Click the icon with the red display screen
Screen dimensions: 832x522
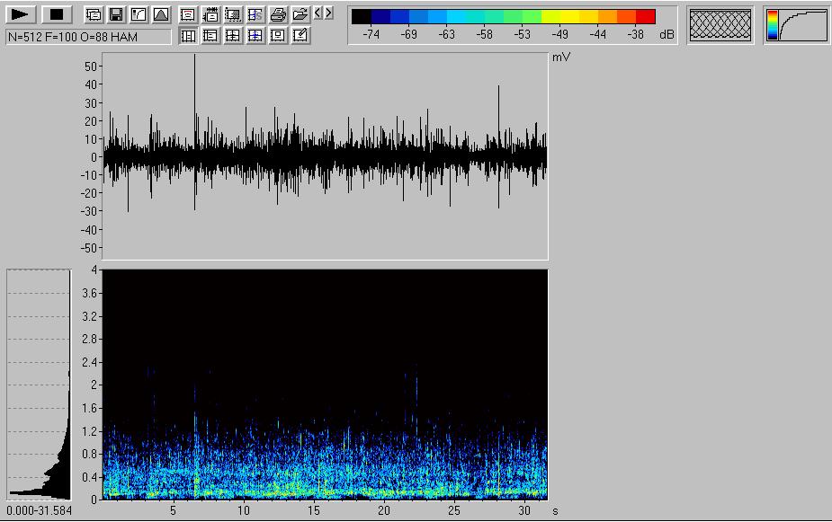188,14
